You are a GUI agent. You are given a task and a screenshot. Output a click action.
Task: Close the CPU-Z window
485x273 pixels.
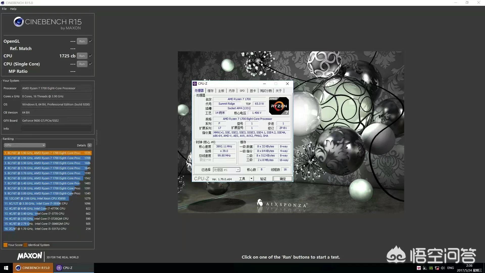(x=287, y=84)
